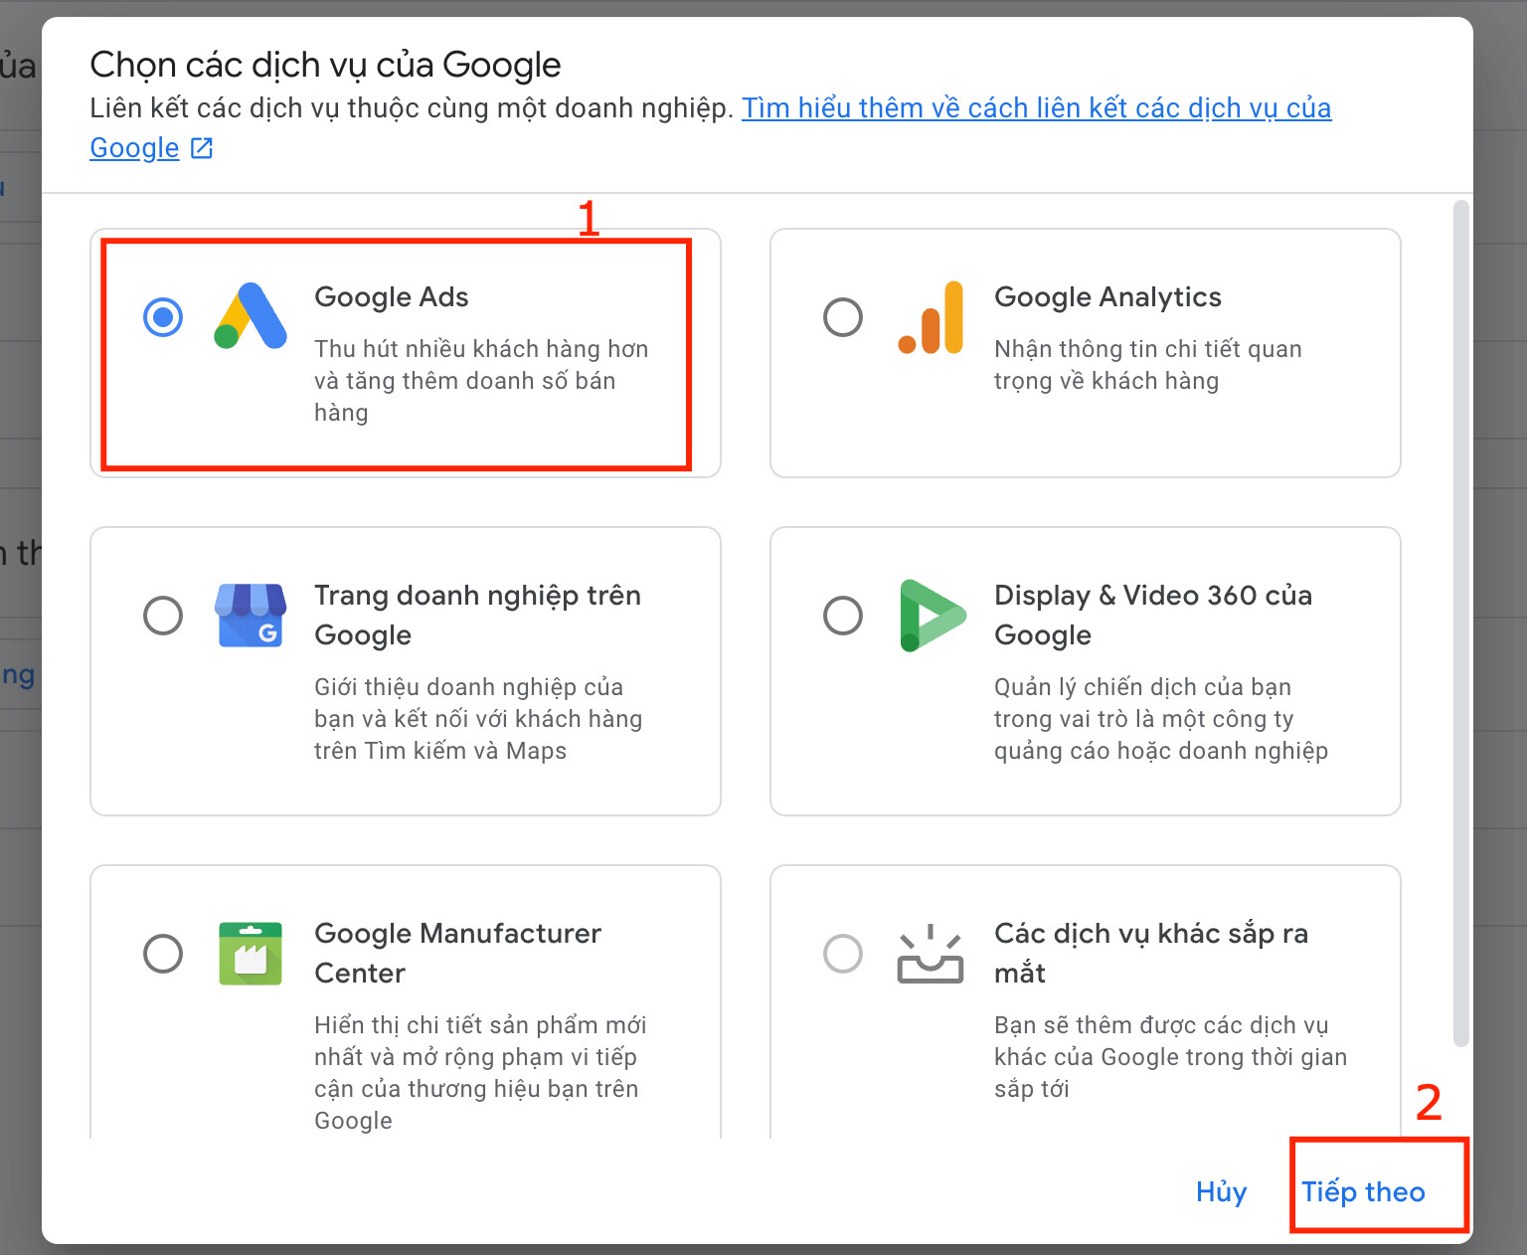Click the Hủy button
Screen dimensions: 1527x1255
tap(1222, 1191)
